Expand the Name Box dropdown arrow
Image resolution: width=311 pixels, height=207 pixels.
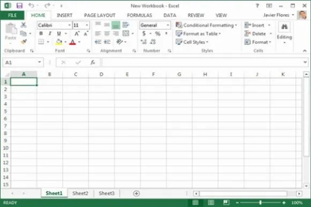pyautogui.click(x=40, y=62)
